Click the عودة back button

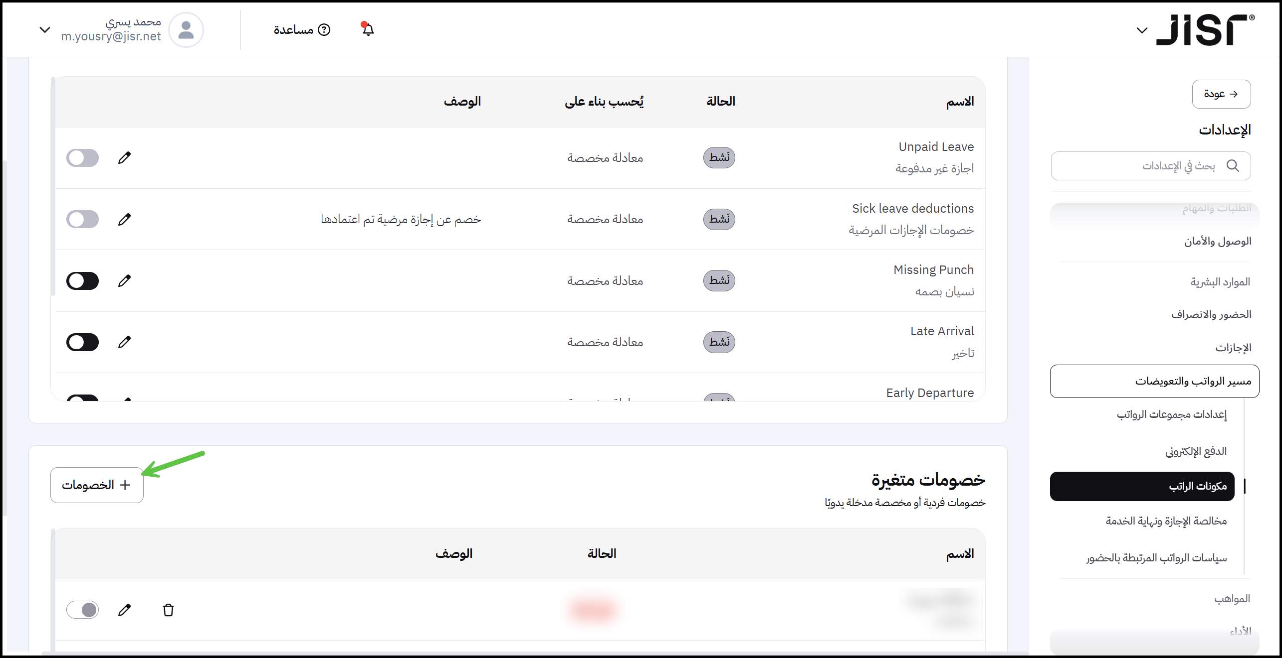coord(1221,94)
